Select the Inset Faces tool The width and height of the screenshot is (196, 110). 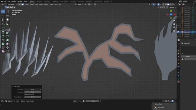pyautogui.click(x=7, y=33)
